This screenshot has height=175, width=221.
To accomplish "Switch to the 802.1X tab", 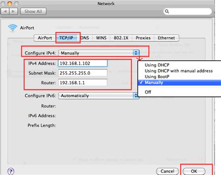I will point(121,38).
